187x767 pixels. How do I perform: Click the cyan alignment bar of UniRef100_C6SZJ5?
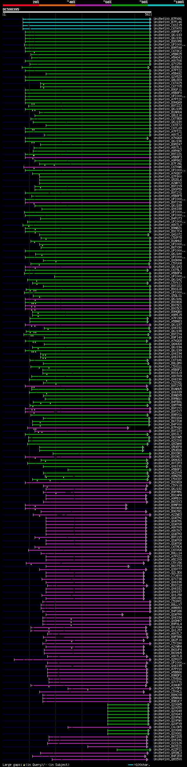click(x=87, y=26)
